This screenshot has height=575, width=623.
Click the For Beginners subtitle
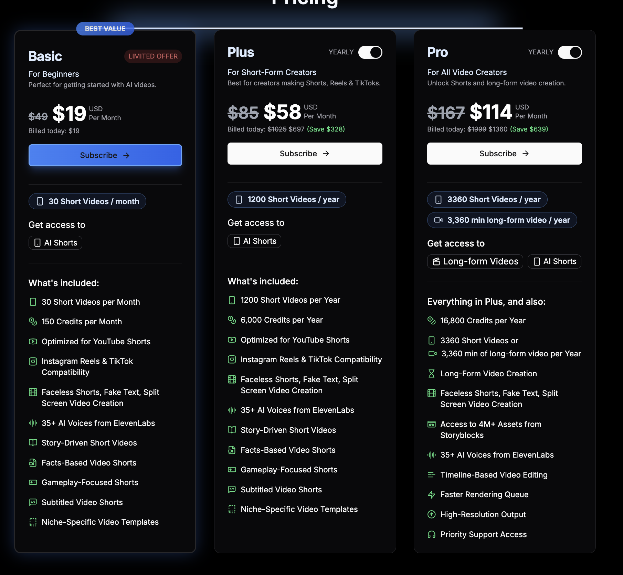pos(54,74)
